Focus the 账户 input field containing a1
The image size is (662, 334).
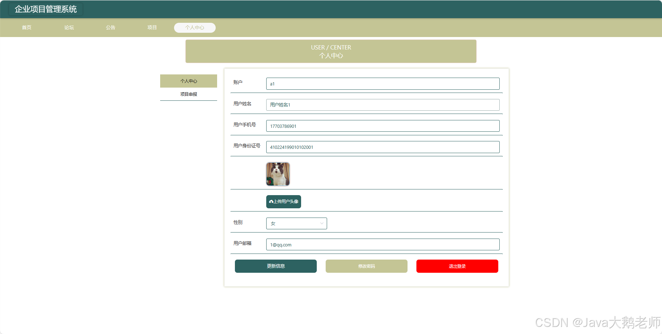pos(383,84)
